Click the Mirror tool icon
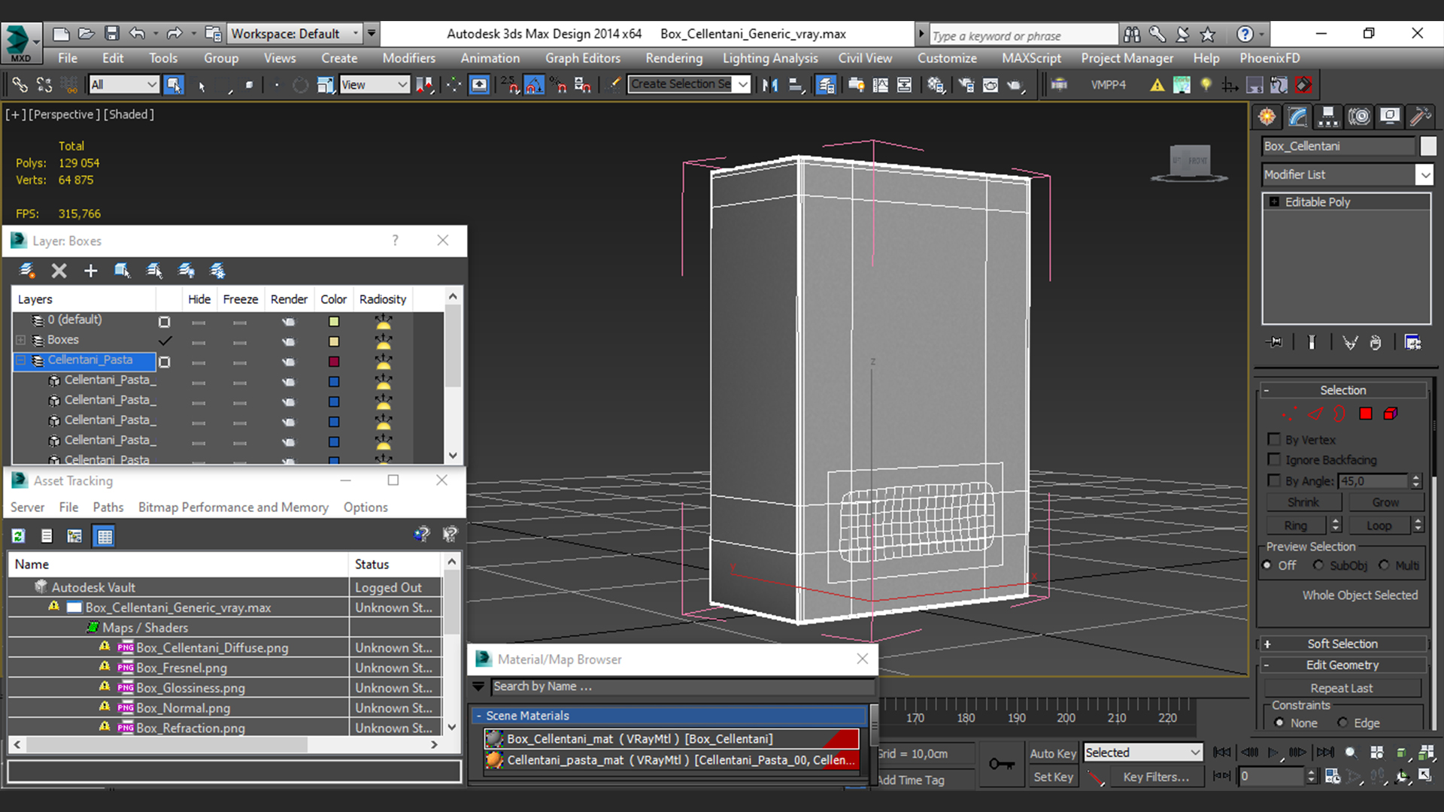Viewport: 1444px width, 812px height. (x=770, y=85)
